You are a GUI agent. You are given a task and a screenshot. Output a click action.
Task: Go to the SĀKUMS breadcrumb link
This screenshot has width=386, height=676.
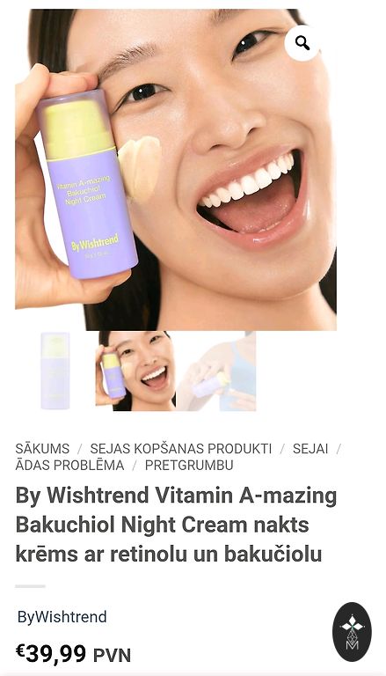pos(42,449)
